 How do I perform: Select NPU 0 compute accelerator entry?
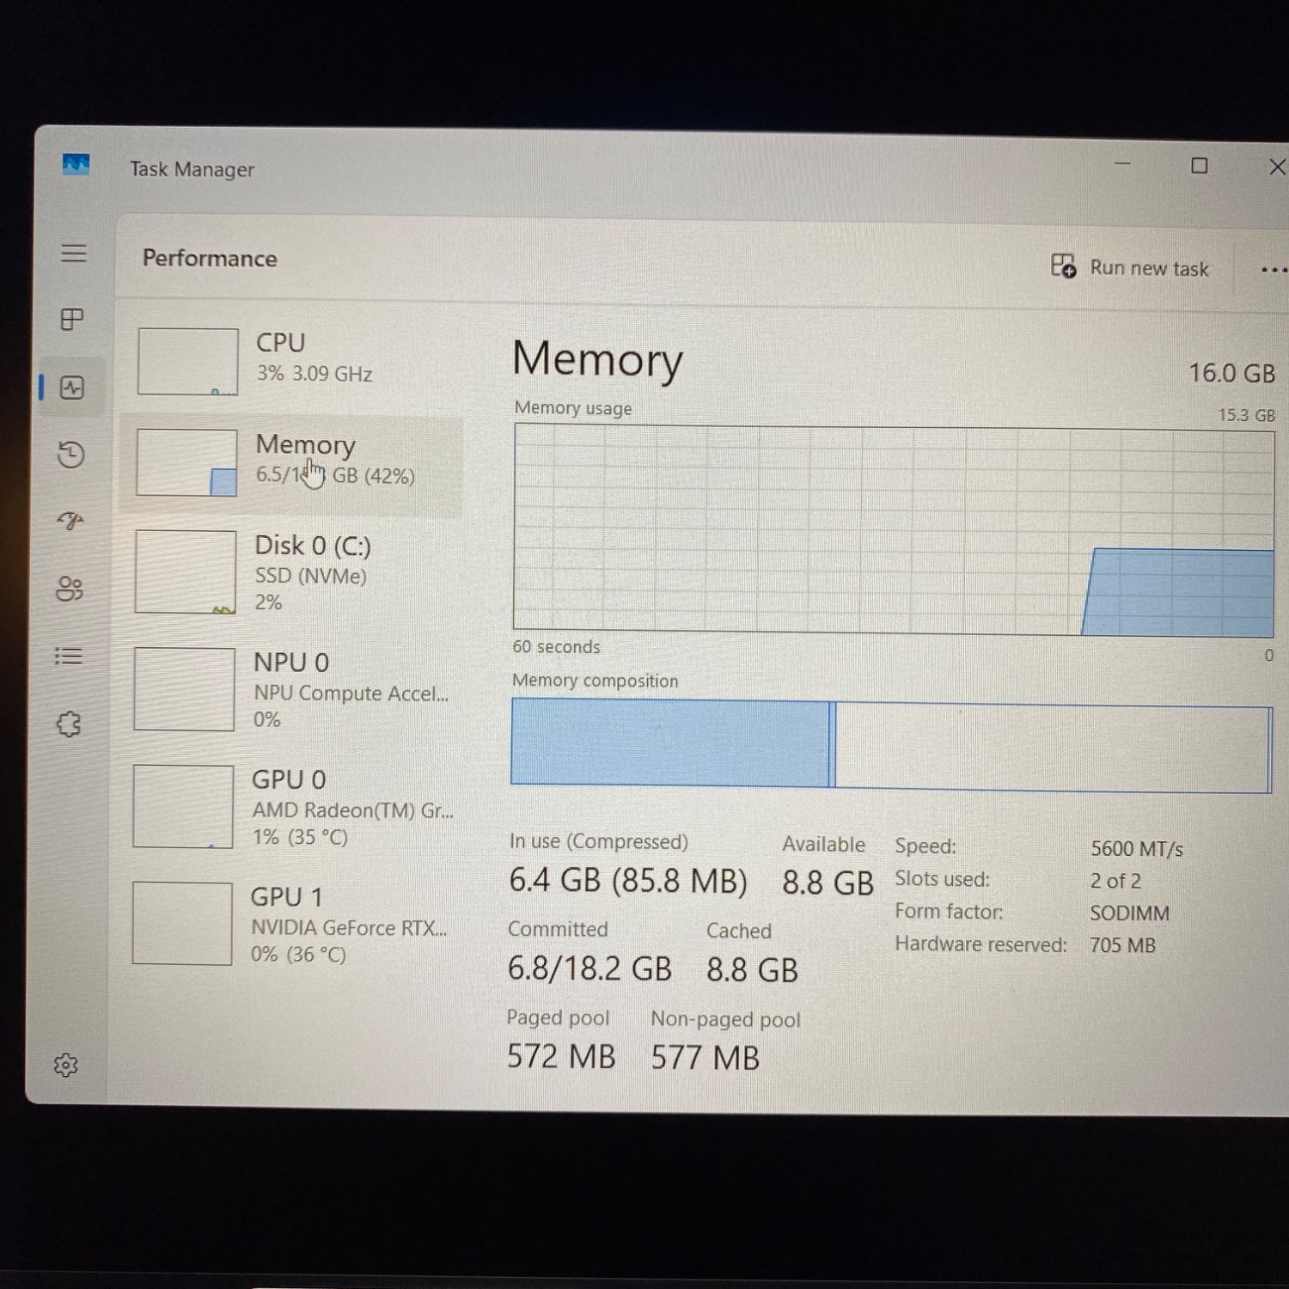292,689
